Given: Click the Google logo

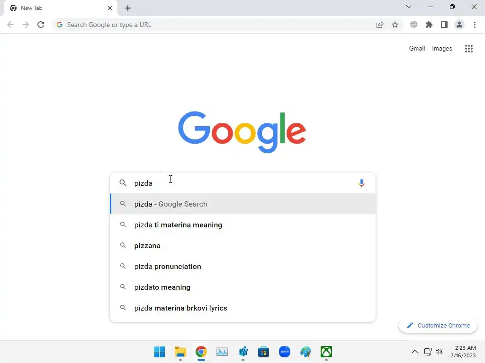Looking at the screenshot, I should (x=242, y=132).
